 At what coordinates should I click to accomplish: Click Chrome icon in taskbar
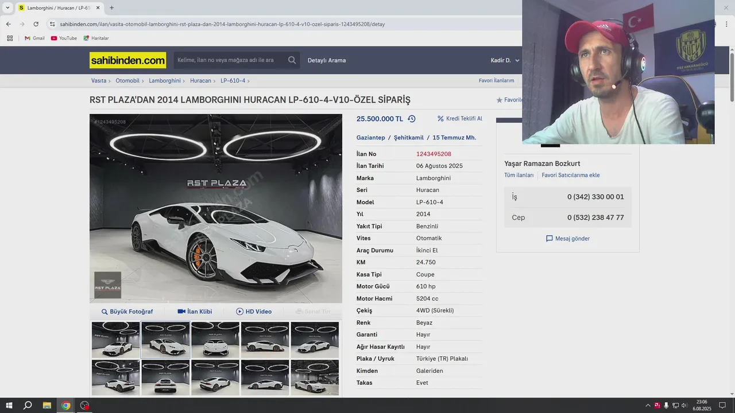point(66,406)
